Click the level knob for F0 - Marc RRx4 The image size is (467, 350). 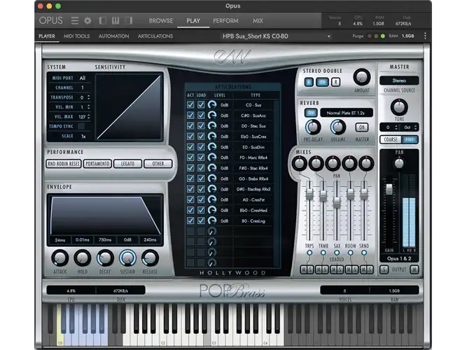211,157
